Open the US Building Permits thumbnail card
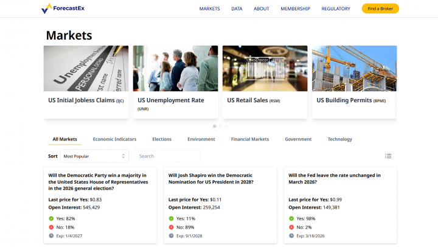Viewport: 438px width, 247px height. point(354,82)
